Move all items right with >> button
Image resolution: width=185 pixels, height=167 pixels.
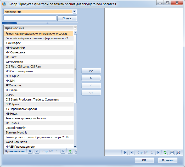pyautogui.click(x=91, y=71)
